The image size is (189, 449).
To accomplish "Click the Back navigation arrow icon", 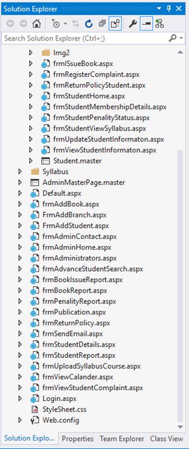I will (10, 24).
